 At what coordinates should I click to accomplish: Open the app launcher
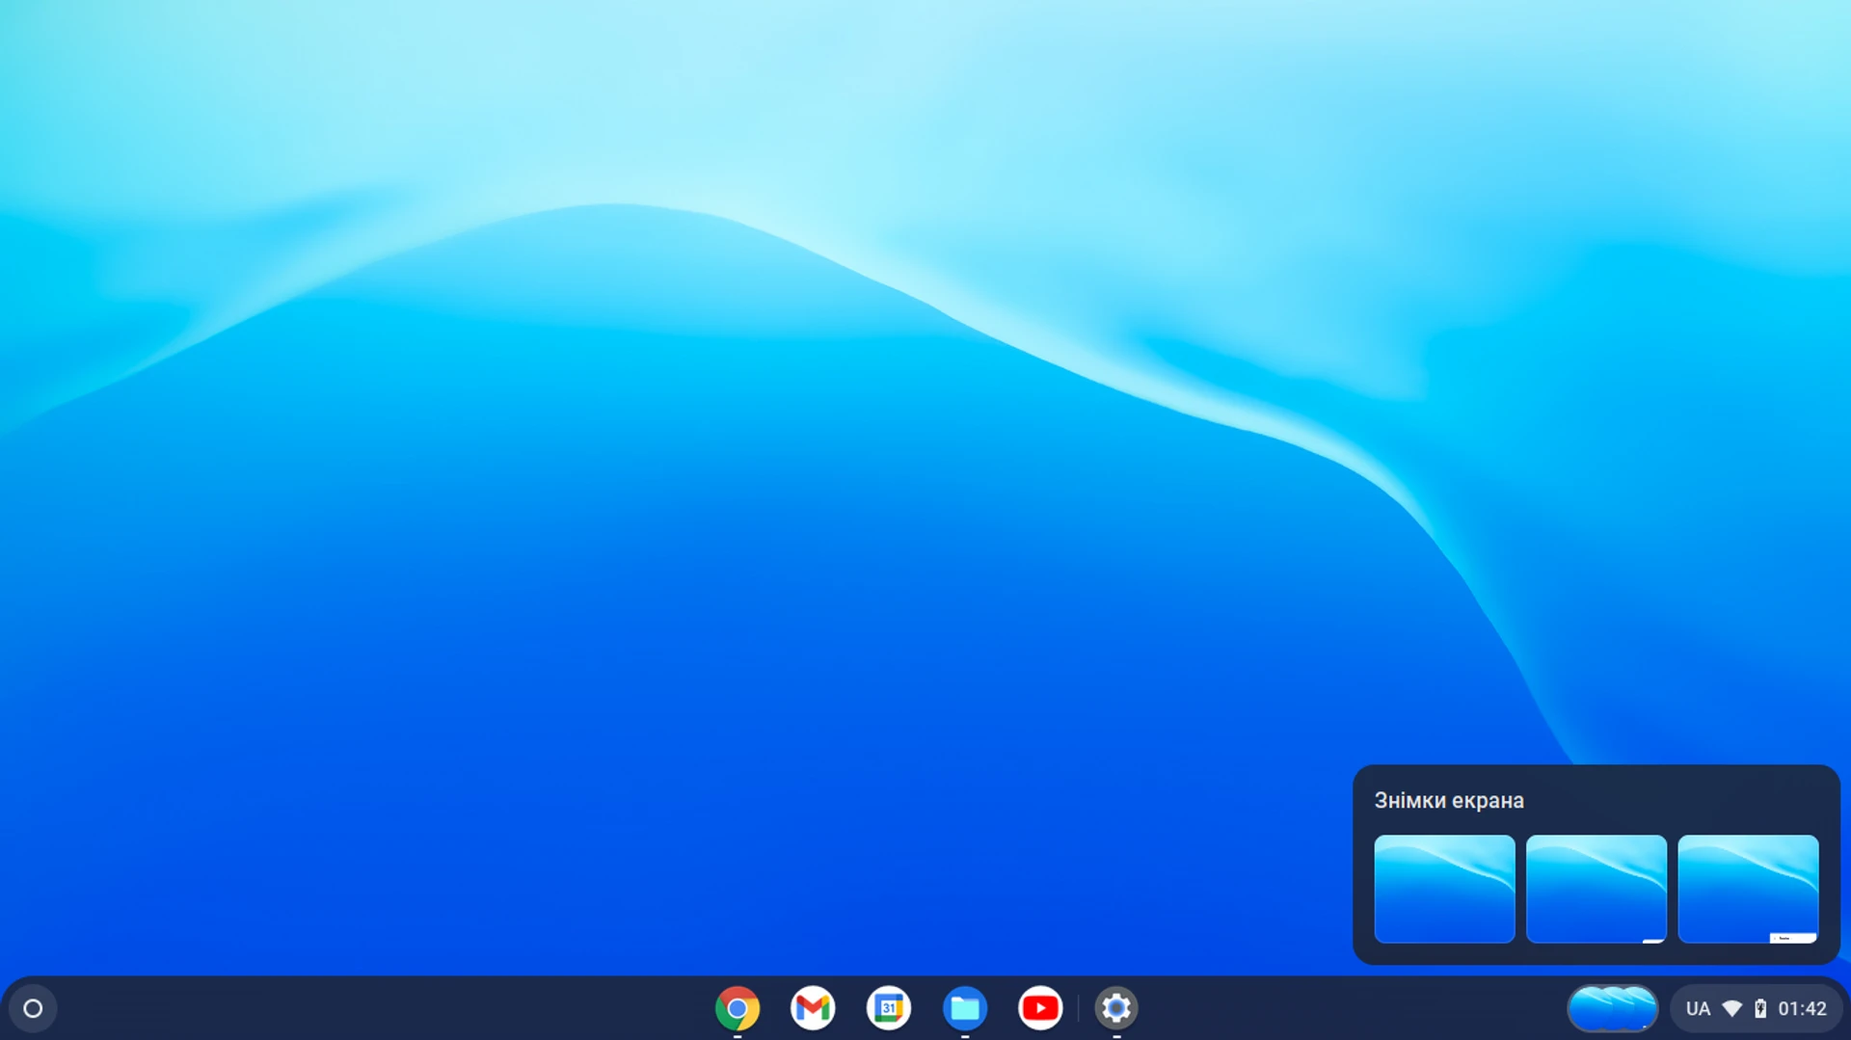(32, 1007)
